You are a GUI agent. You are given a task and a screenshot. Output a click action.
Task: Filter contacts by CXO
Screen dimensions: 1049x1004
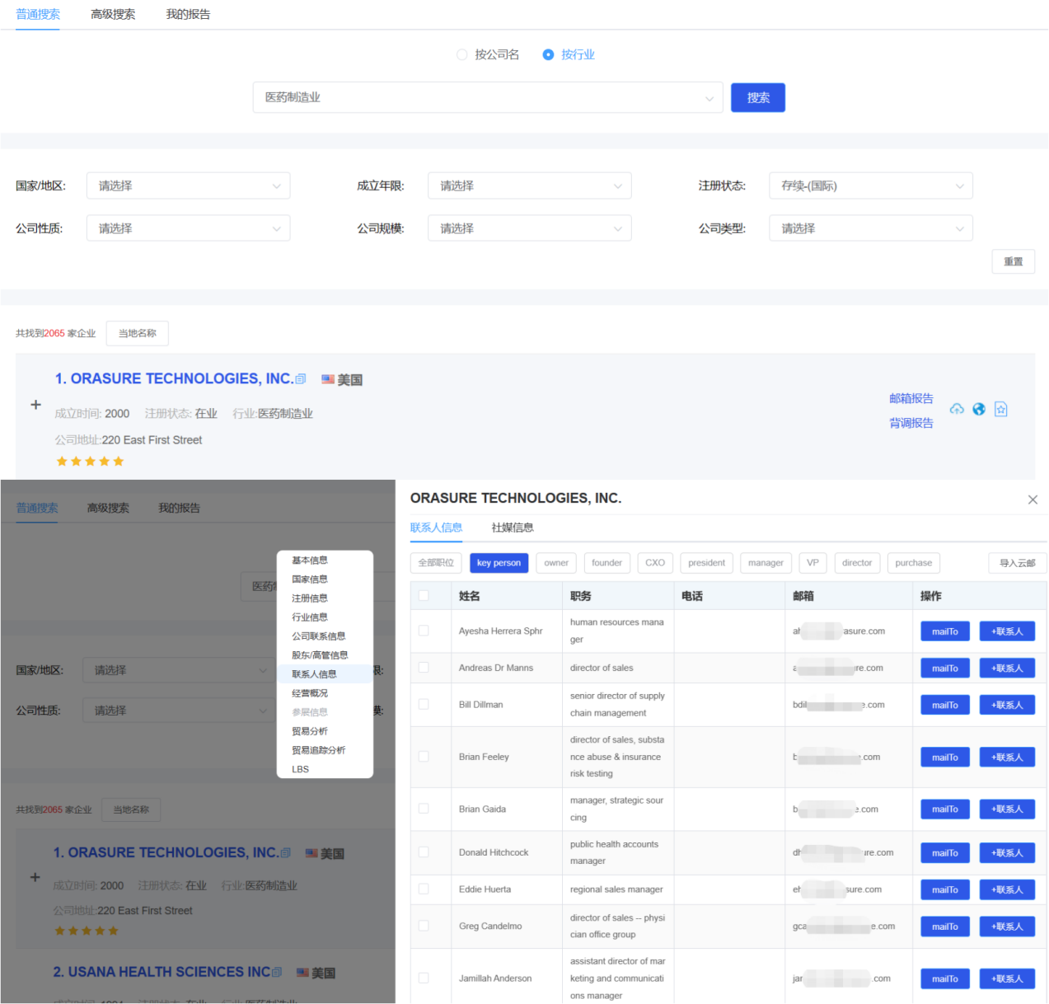655,563
